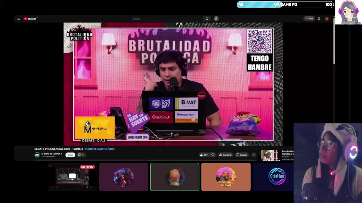
Task: Open the Crear upload button
Action: pyautogui.click(x=309, y=19)
